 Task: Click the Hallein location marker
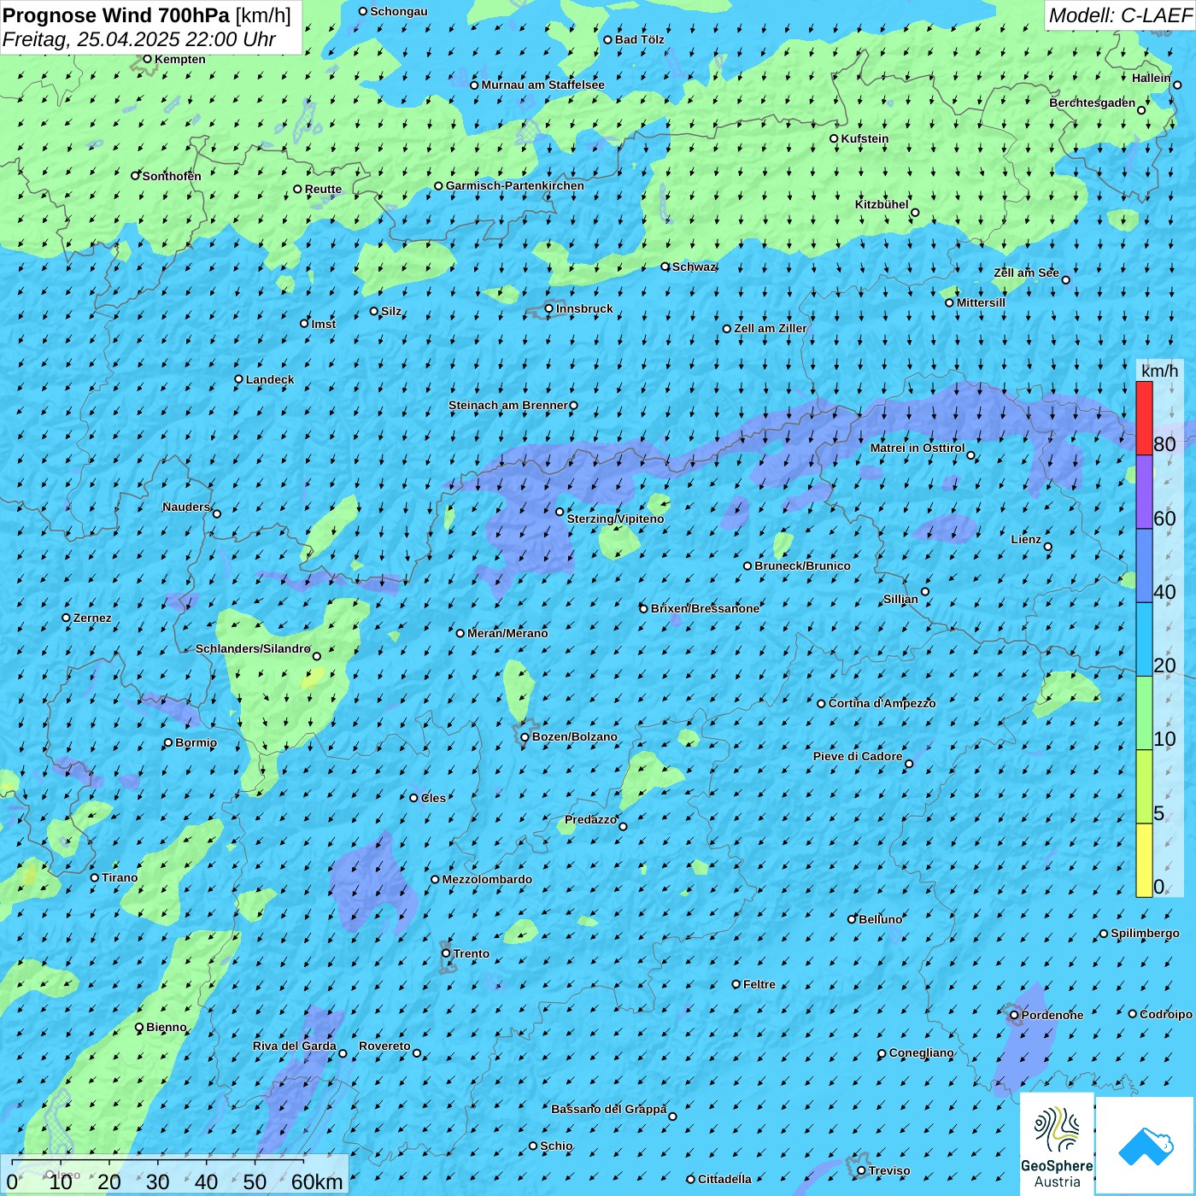pos(1177,85)
